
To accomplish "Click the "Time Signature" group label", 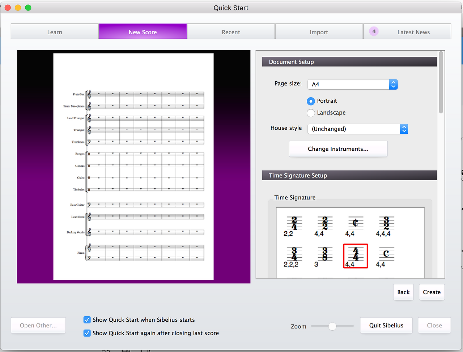I will 295,197.
